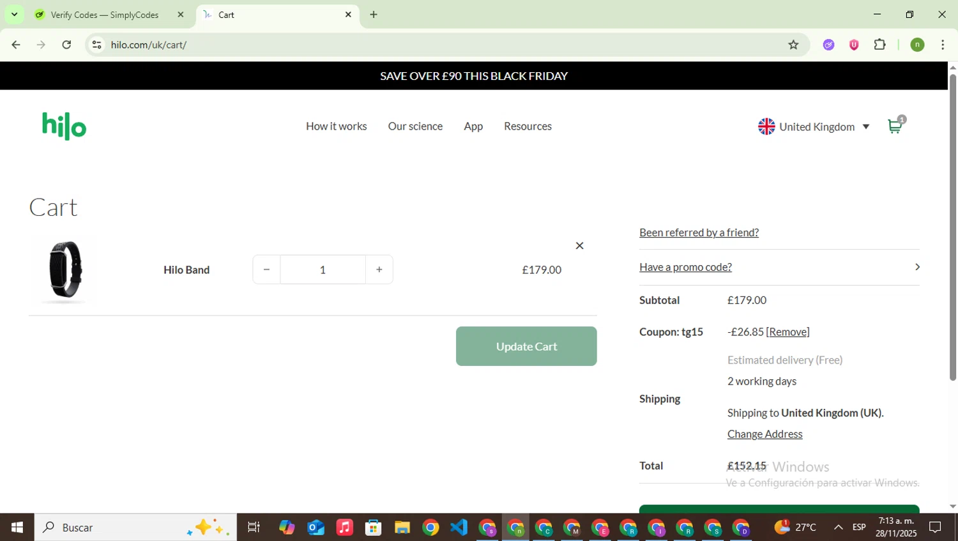958x541 pixels.
Task: Open the purple circular extension icon
Action: pyautogui.click(x=829, y=45)
